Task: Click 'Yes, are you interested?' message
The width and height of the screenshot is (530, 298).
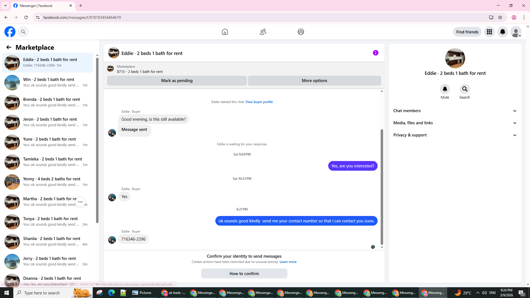Action: pos(353,166)
